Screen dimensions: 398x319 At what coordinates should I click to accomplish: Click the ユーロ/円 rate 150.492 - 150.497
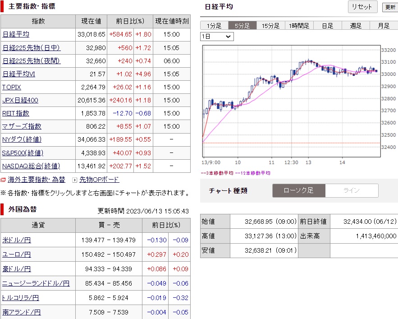(108, 254)
